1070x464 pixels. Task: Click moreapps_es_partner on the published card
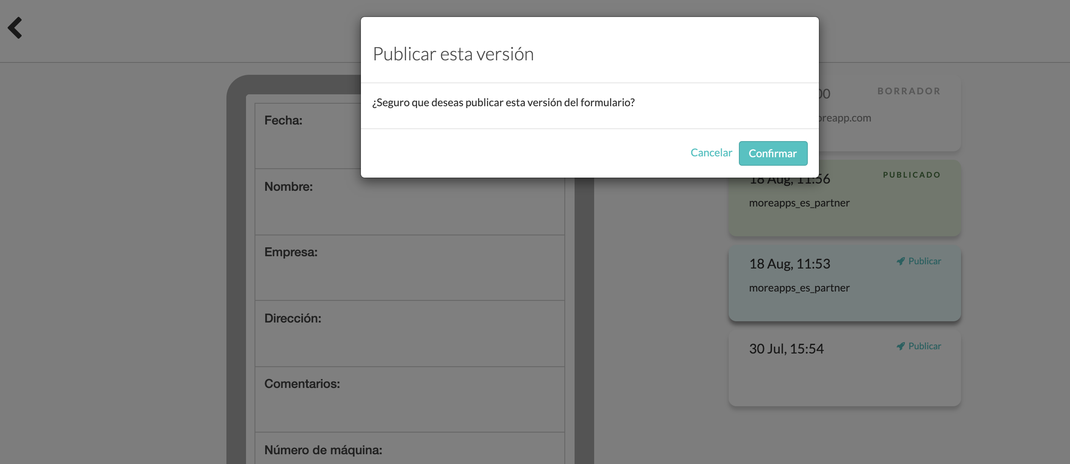pyautogui.click(x=799, y=203)
